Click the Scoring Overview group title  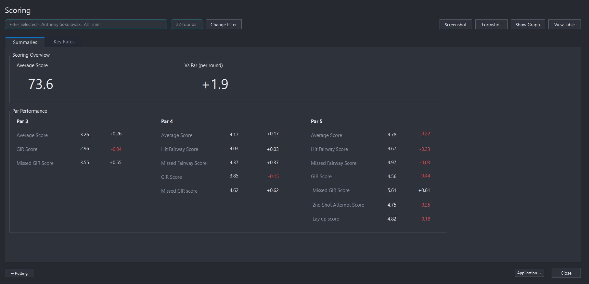pyautogui.click(x=31, y=55)
